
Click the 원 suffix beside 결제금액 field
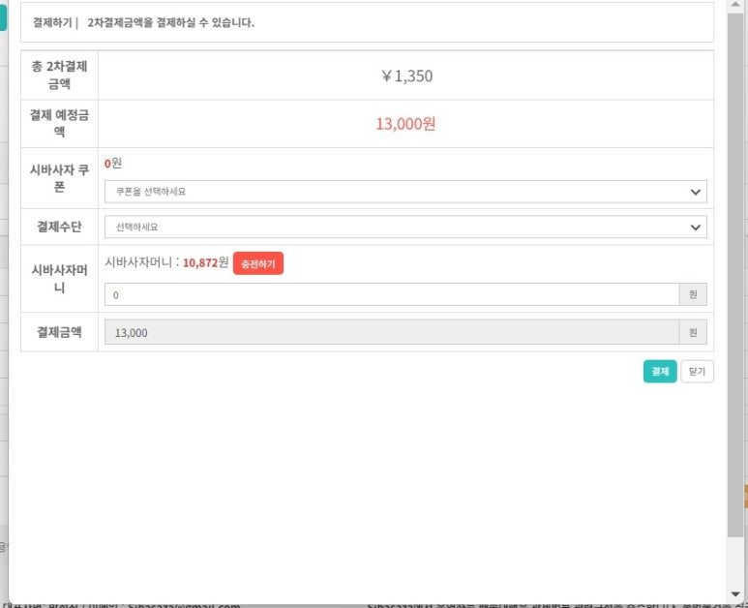693,332
